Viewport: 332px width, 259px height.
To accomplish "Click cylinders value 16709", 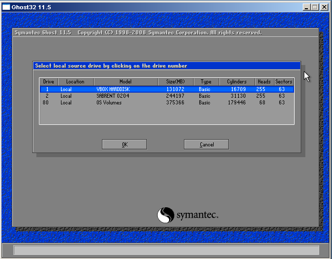I will tap(238, 89).
